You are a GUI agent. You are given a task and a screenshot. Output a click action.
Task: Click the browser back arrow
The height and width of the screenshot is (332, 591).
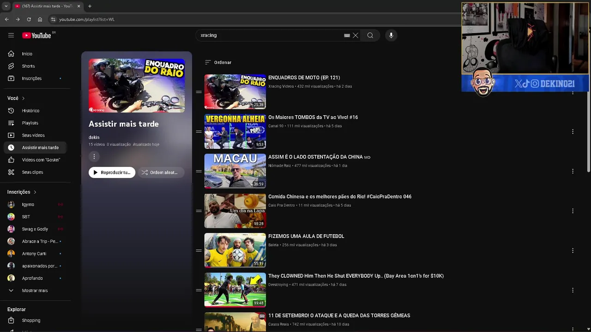click(6, 19)
